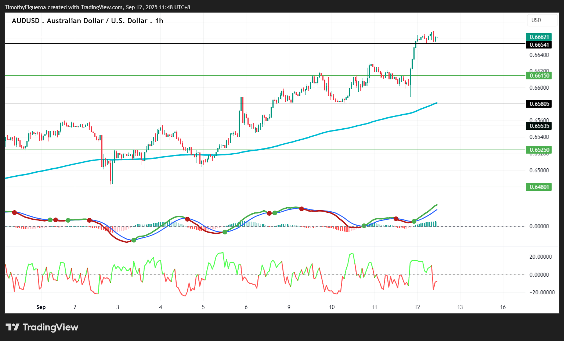Click the 0.65805 price level label

(539, 104)
